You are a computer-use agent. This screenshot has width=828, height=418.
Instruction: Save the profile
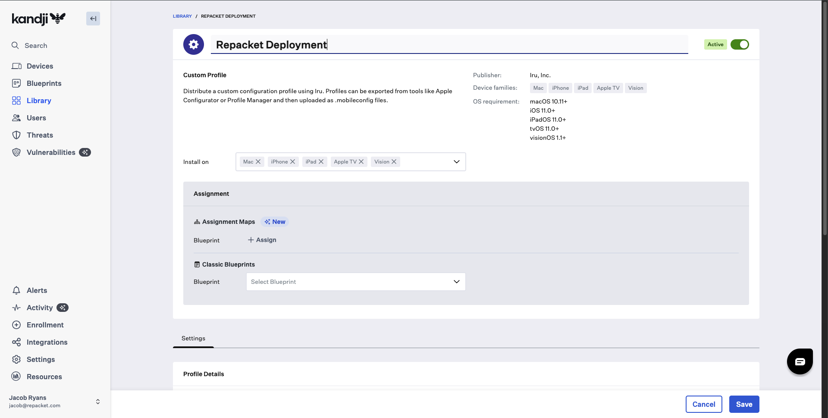click(x=744, y=404)
